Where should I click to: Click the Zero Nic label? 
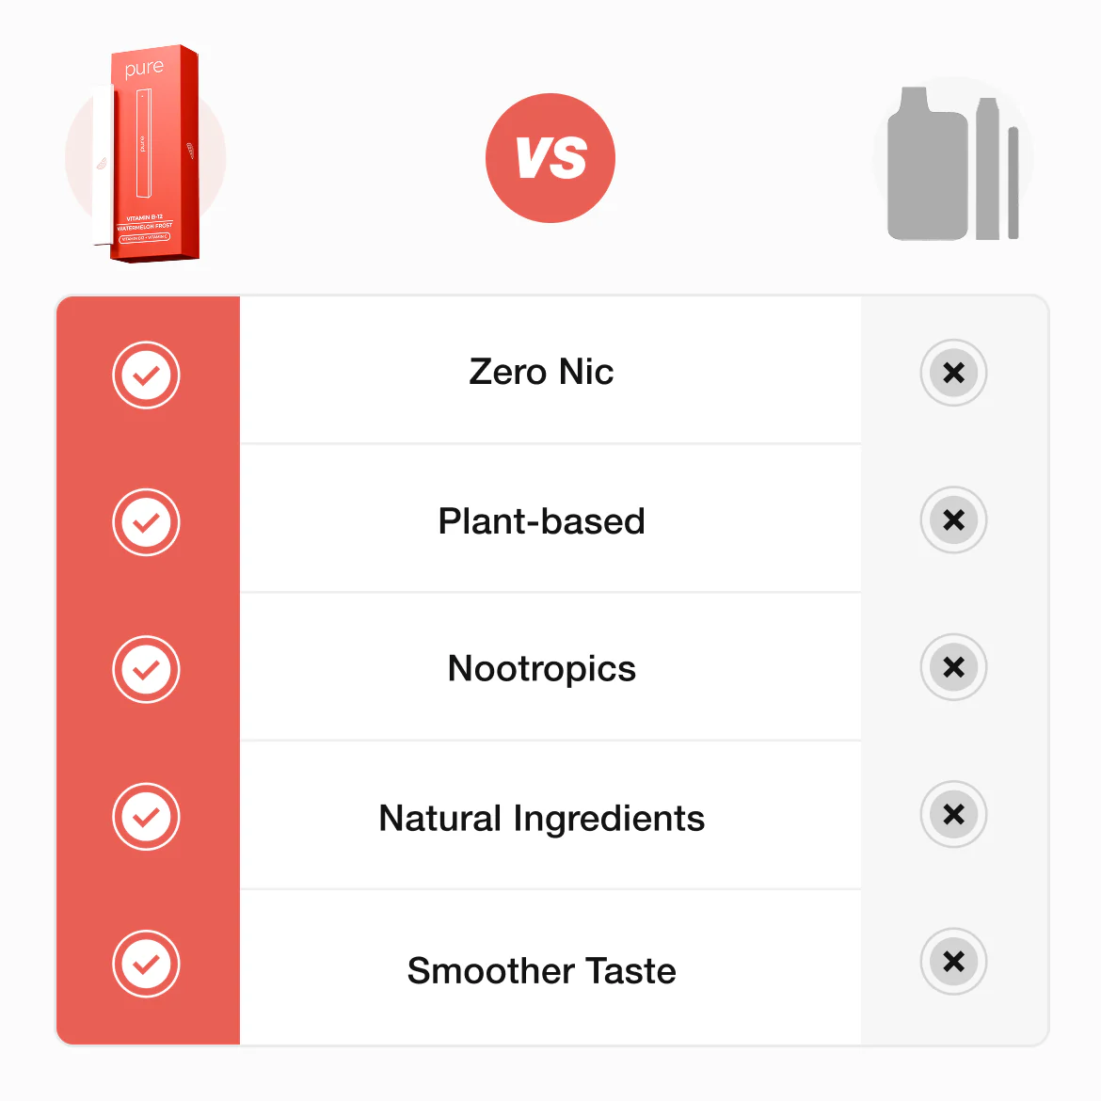coord(541,372)
